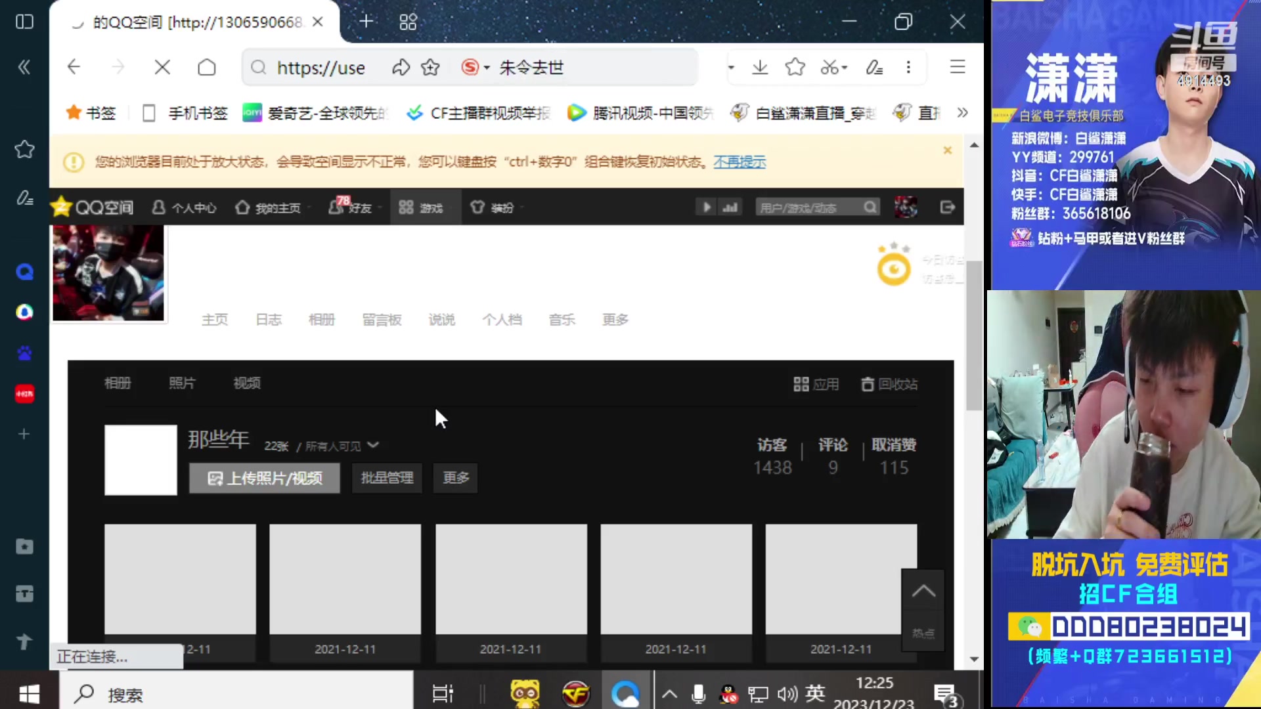Click the taskbar 搜索 search box
Viewport: 1261px width, 709px height.
(x=236, y=693)
